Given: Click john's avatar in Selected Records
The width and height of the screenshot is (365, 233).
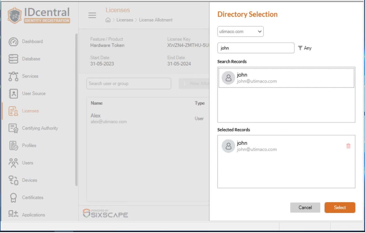Looking at the screenshot, I should tap(228, 146).
